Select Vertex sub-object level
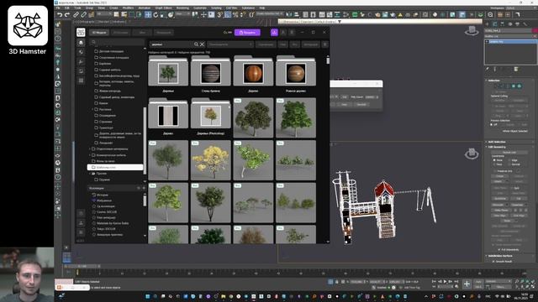The width and height of the screenshot is (538, 302). coord(496,86)
